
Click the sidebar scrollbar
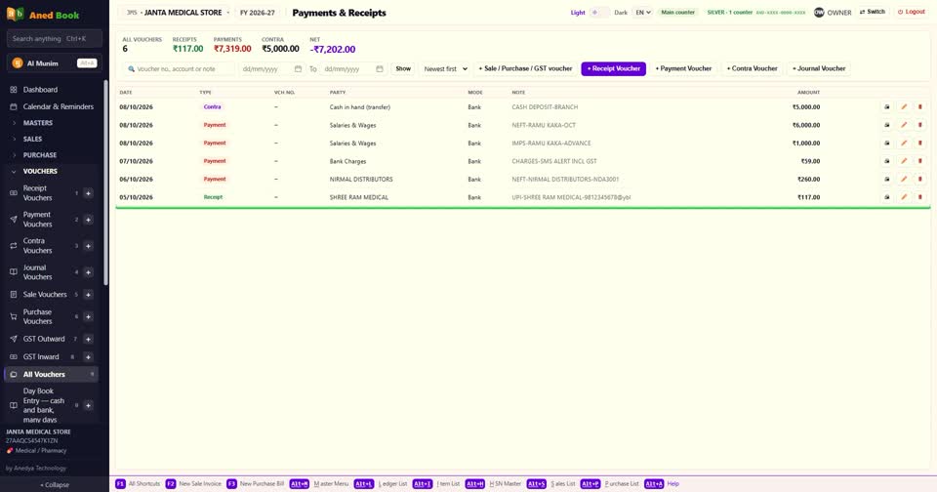point(105,183)
